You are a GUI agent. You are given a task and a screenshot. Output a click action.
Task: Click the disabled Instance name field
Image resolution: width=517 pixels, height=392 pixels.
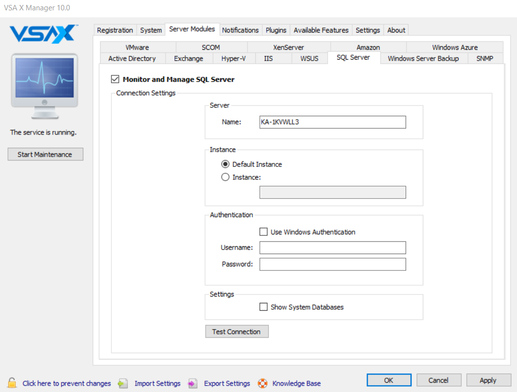coord(333,193)
